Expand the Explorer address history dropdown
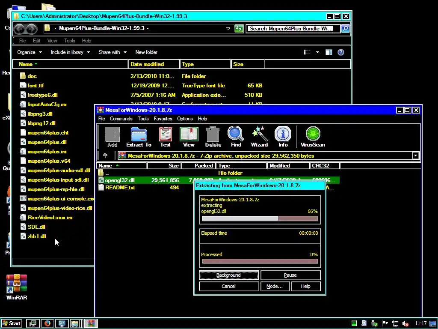Image resolution: width=438 pixels, height=329 pixels. coord(228,29)
